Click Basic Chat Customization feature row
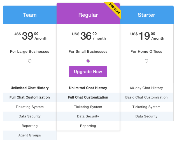The height and width of the screenshot is (142, 177). (x=146, y=97)
